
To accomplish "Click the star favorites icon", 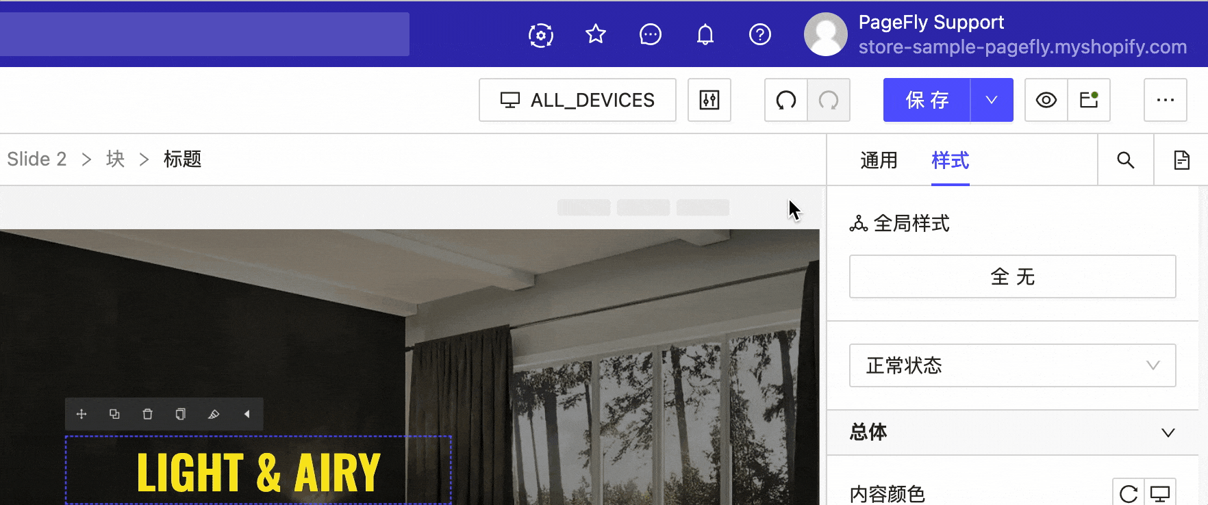I will 596,34.
